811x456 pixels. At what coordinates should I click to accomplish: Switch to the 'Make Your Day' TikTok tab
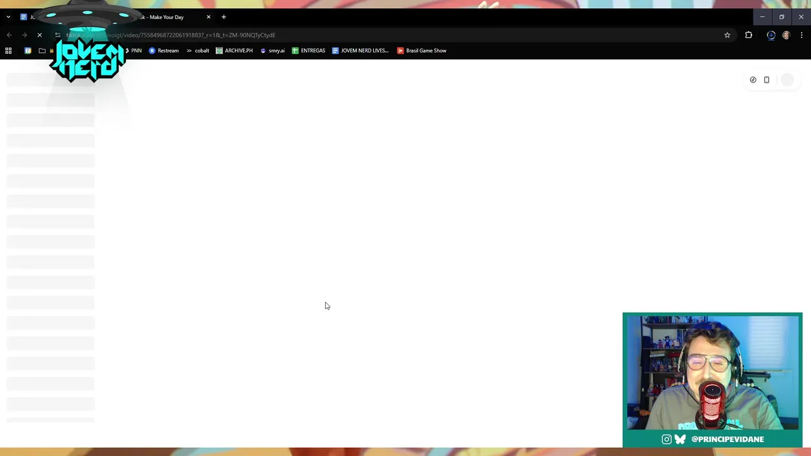point(166,17)
